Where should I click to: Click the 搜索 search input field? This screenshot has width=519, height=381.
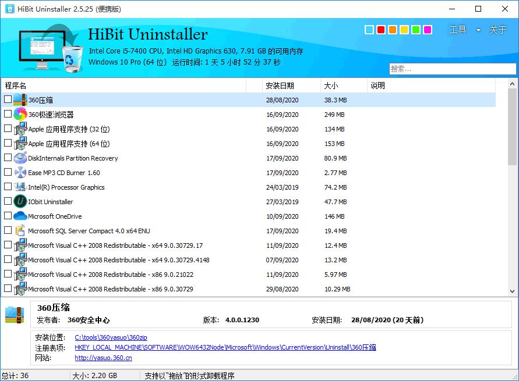tap(453, 69)
